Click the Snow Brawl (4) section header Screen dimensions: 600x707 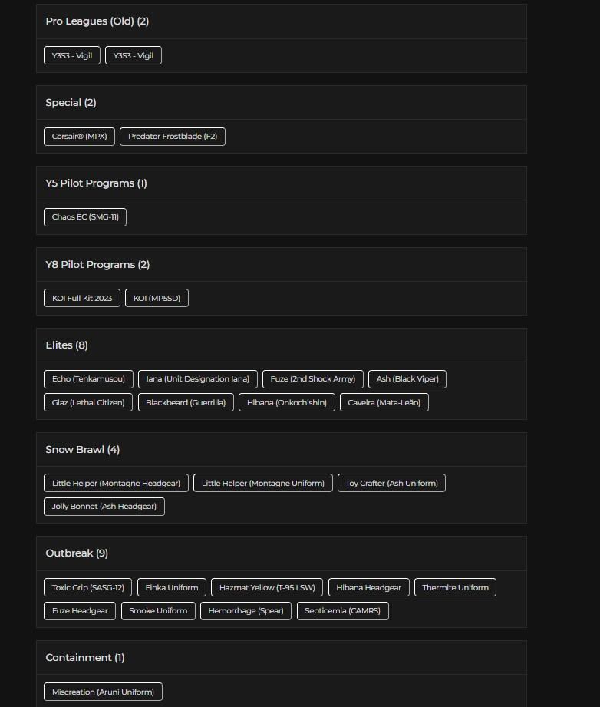click(82, 450)
